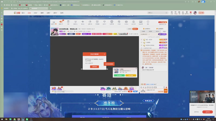Click the video thumbnail in bottom-right popup
The width and height of the screenshot is (216, 121).
[x=202, y=97]
